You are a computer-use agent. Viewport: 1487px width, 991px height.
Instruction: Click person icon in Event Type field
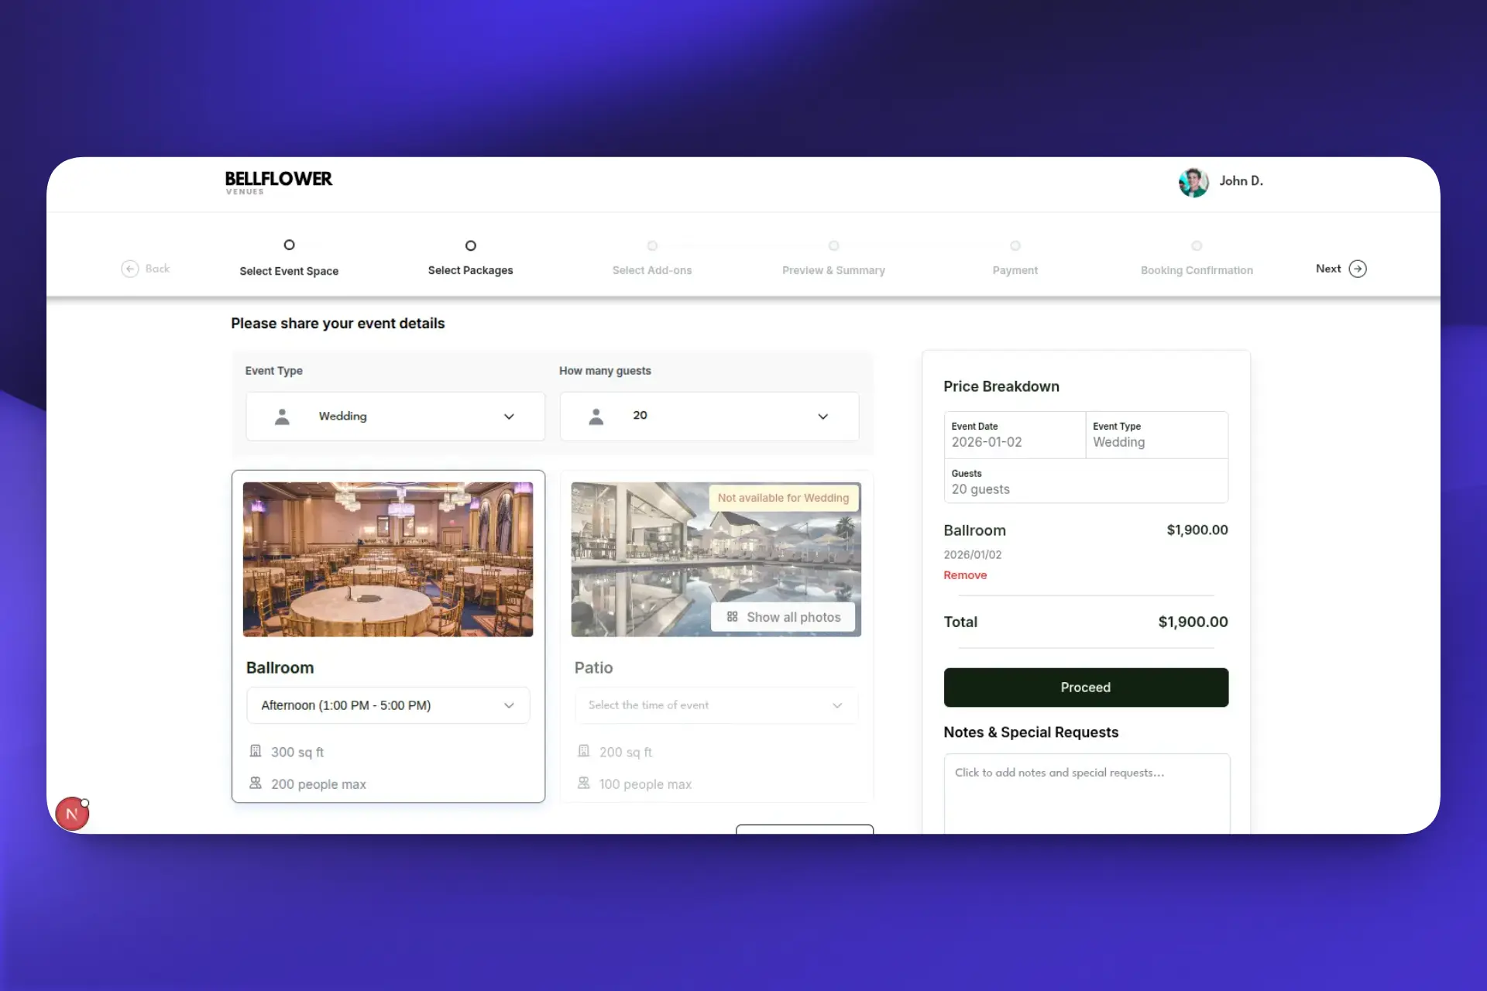click(283, 417)
